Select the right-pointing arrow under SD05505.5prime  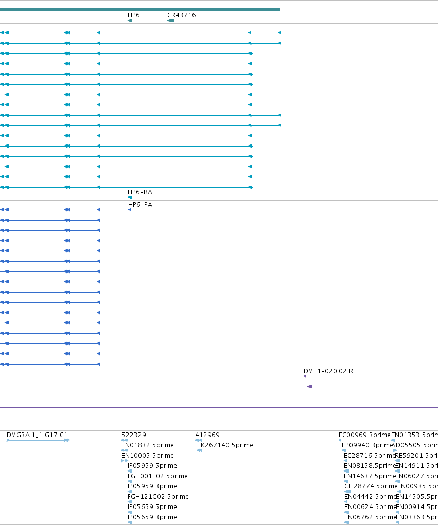[395, 450]
